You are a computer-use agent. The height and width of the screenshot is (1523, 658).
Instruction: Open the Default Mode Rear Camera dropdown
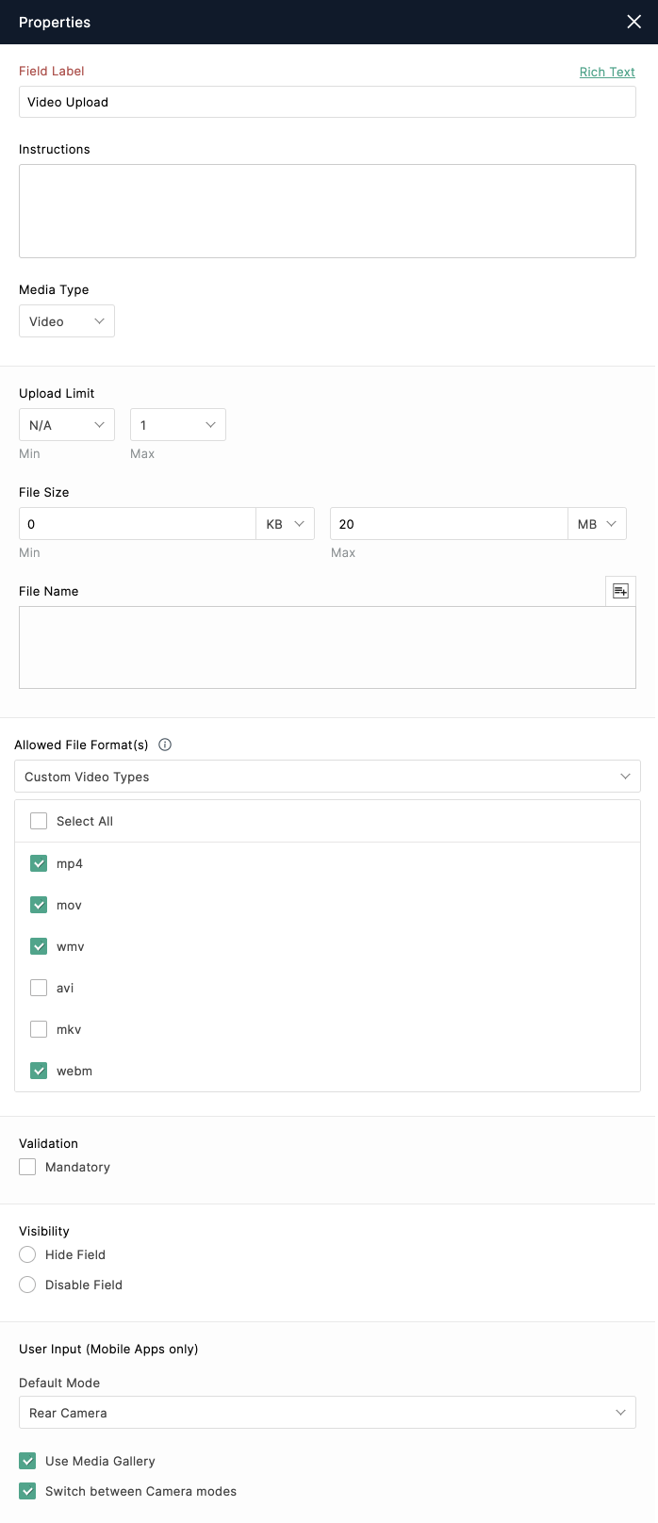327,1413
